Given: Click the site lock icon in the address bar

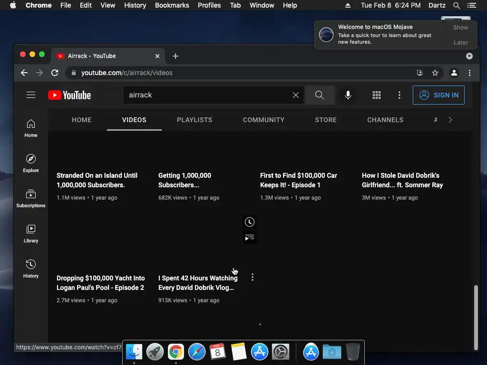Looking at the screenshot, I should 74,73.
